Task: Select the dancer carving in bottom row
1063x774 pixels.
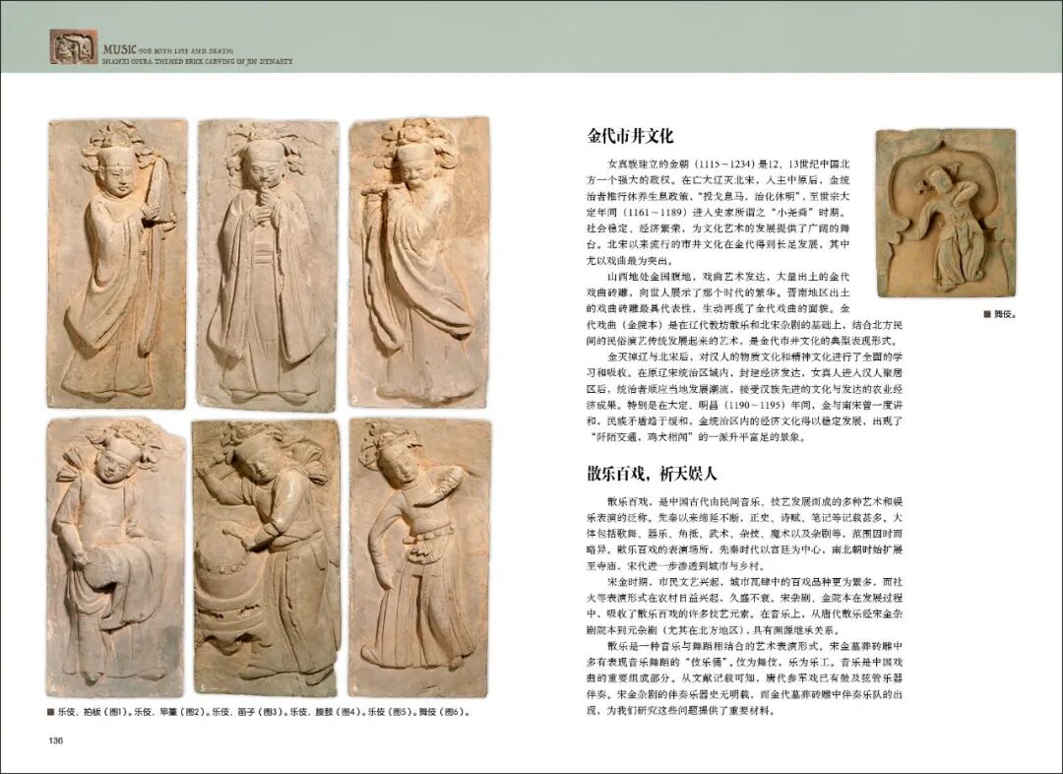Action: click(419, 557)
